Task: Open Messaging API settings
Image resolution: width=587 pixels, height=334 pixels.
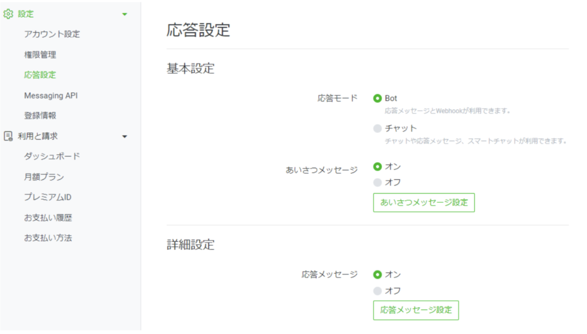Action: coord(51,96)
